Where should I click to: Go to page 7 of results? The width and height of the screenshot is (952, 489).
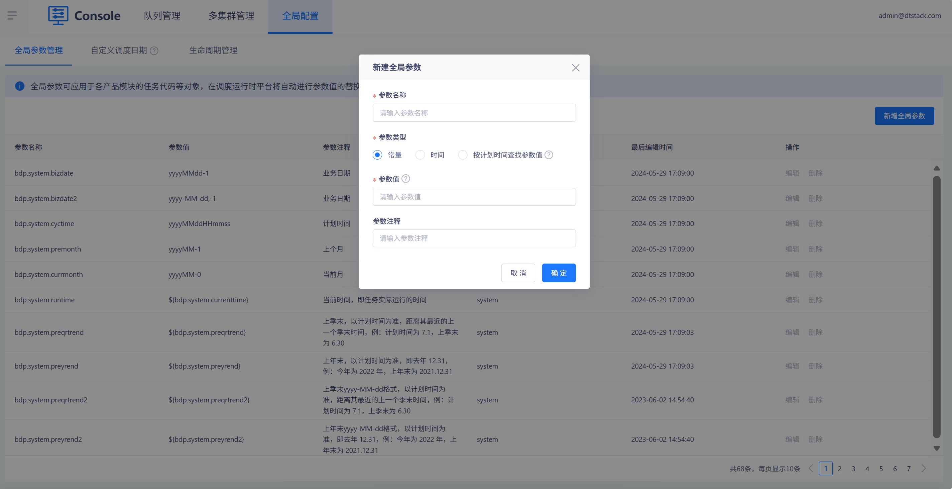tap(909, 469)
